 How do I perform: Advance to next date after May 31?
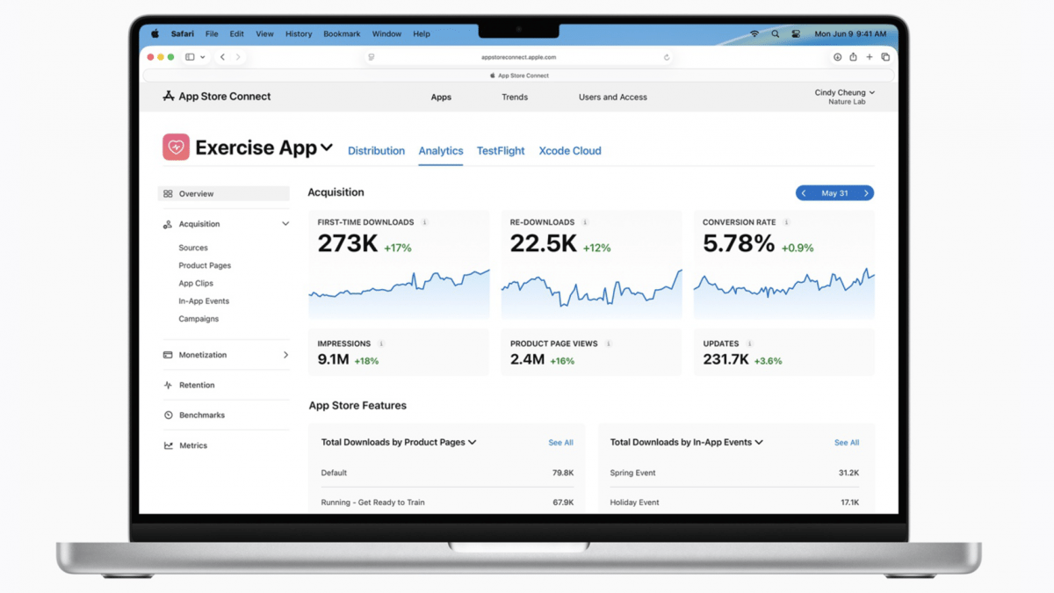(x=866, y=193)
